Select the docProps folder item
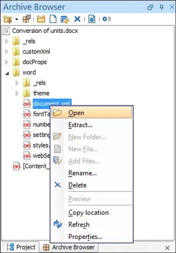The width and height of the screenshot is (176, 253). pos(35,62)
